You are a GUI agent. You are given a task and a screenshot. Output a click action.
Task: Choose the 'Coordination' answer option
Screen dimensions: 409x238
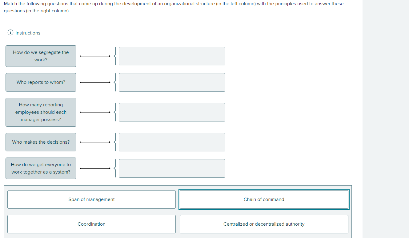(91, 224)
